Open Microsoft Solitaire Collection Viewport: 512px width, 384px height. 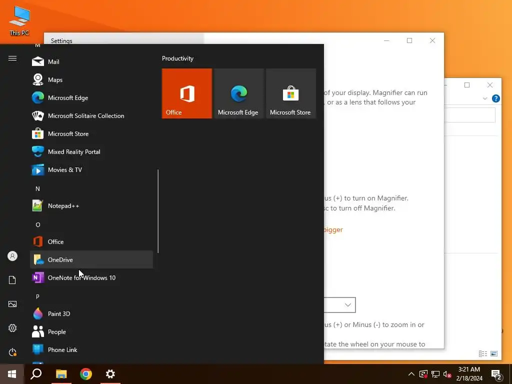(91, 115)
